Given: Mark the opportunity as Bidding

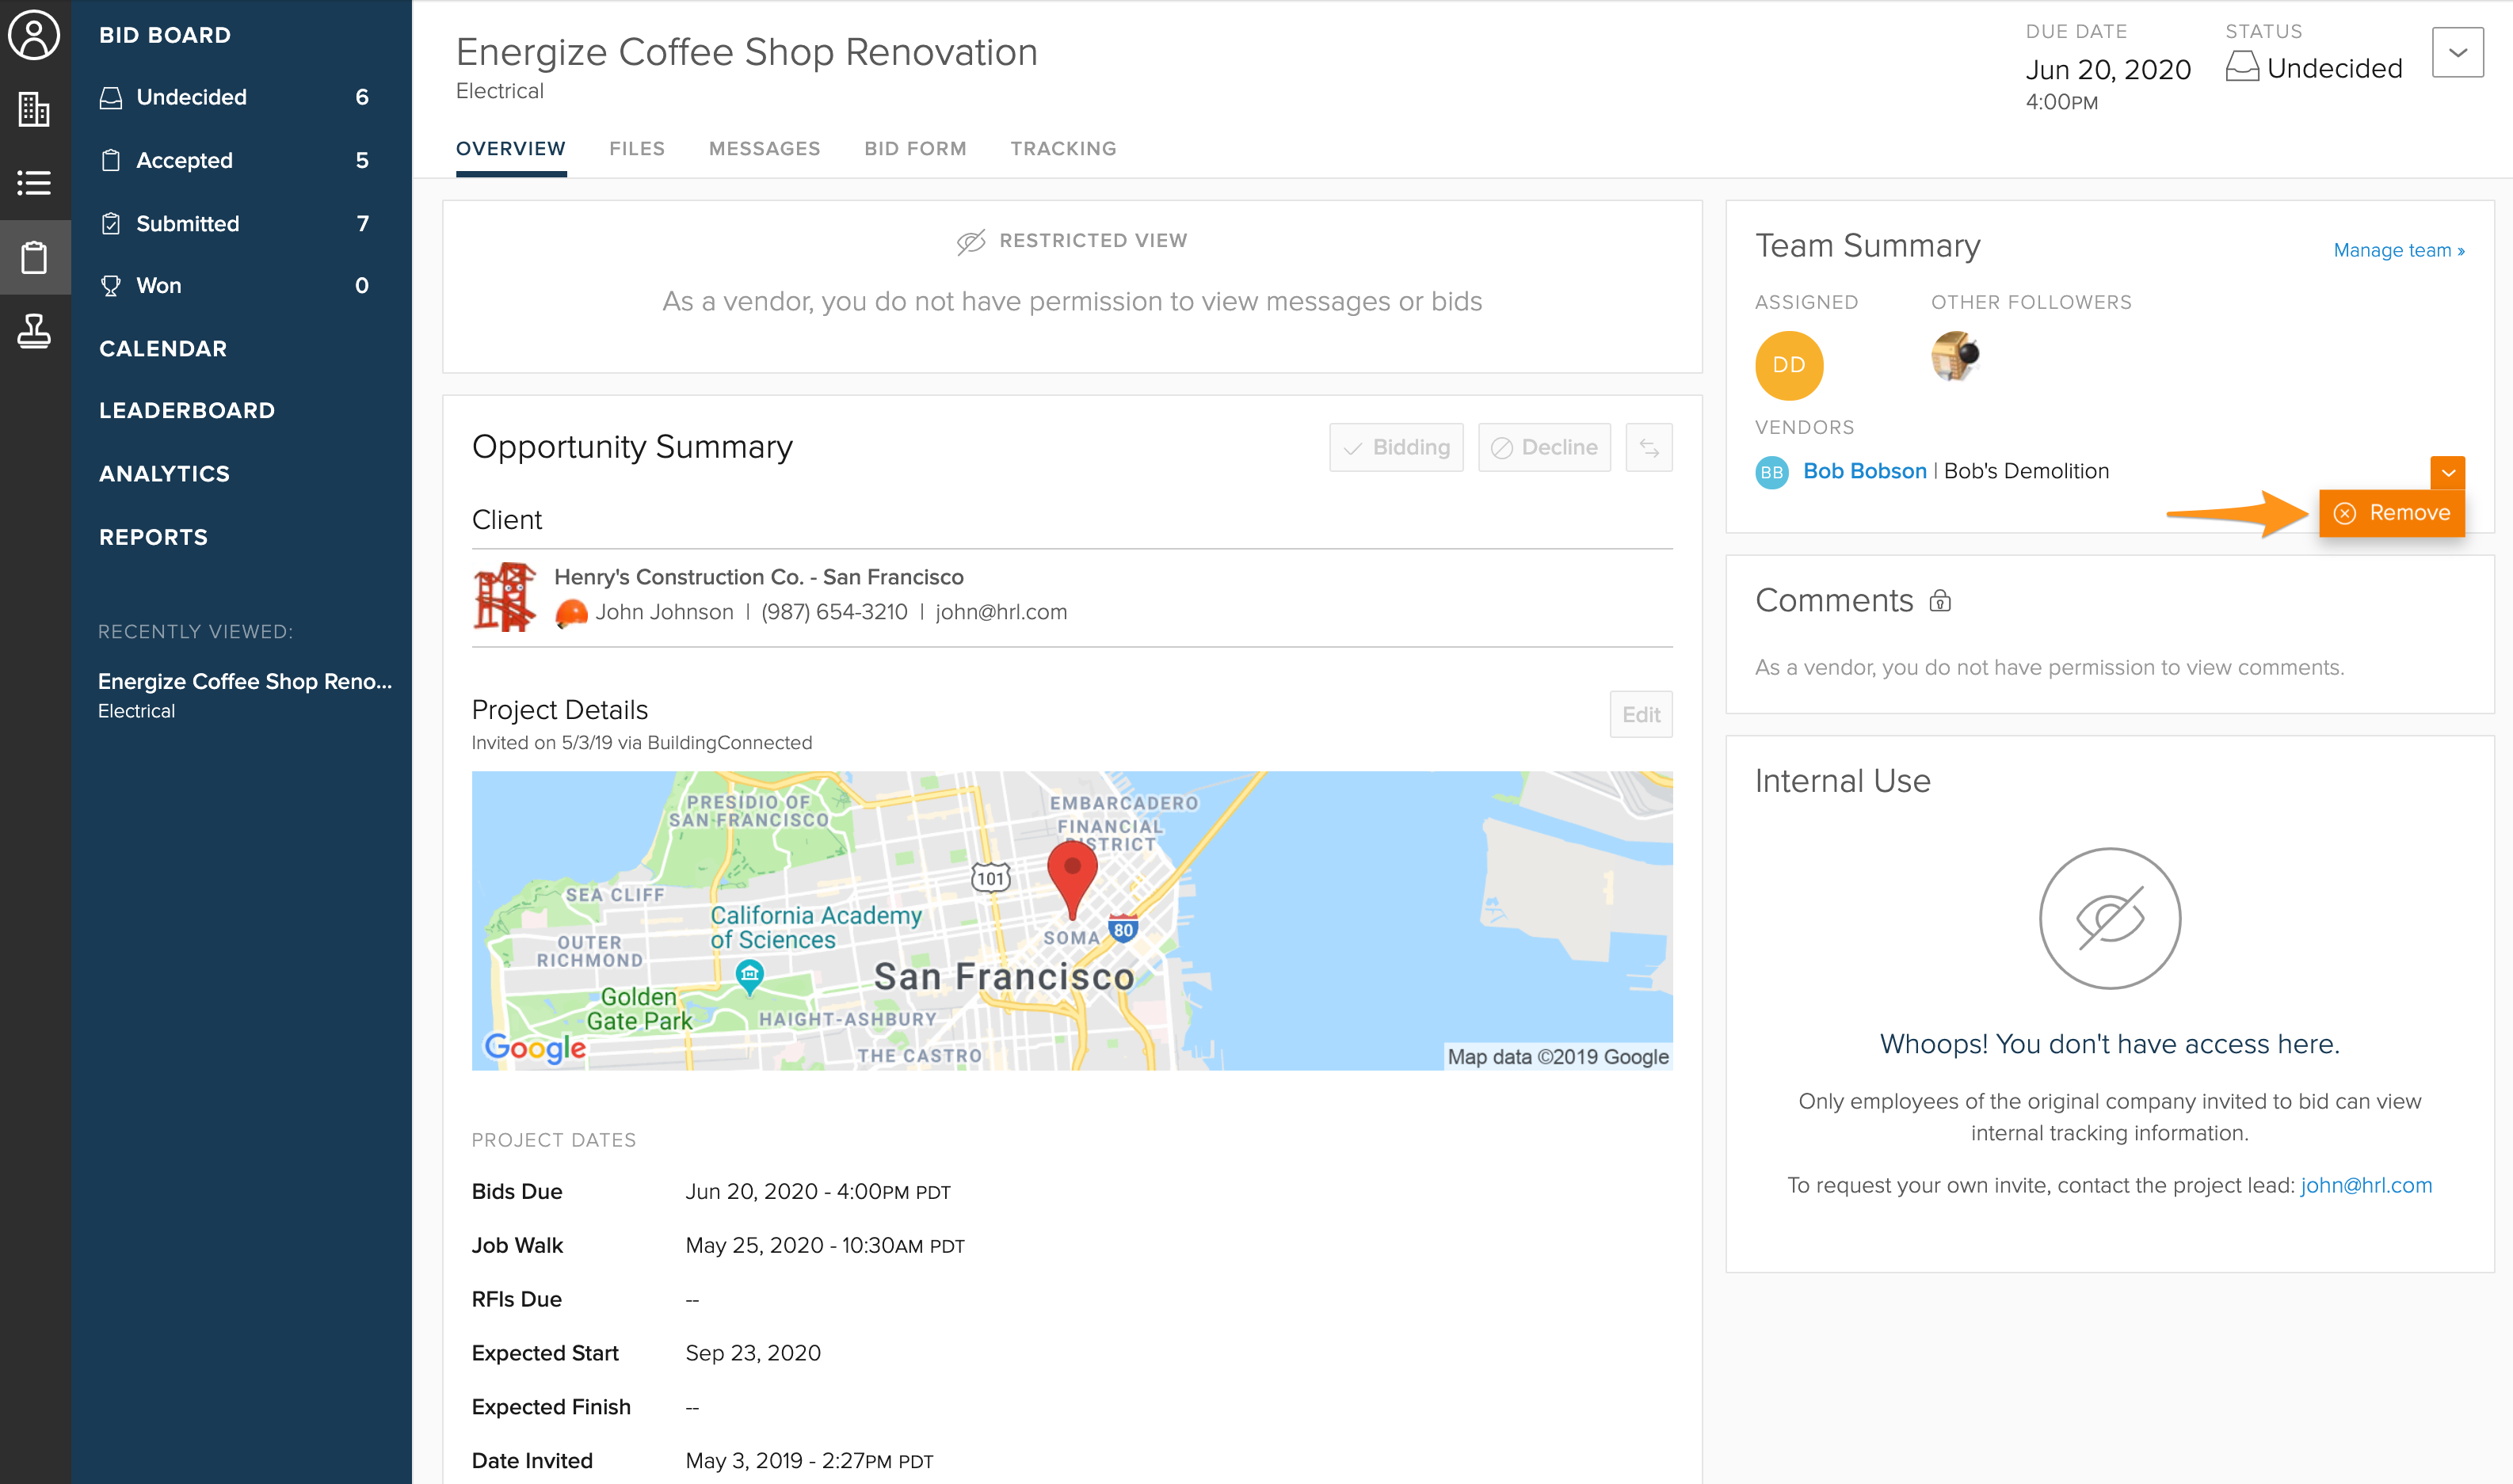Looking at the screenshot, I should (x=1396, y=448).
